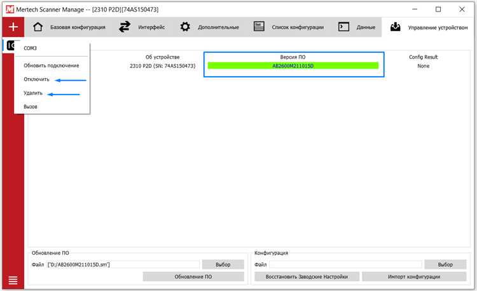Select Удалить in the context menu

[33, 93]
